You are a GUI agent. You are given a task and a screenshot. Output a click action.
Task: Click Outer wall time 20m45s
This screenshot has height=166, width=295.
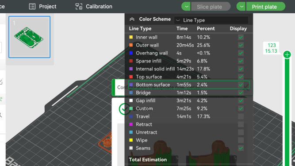point(185,45)
